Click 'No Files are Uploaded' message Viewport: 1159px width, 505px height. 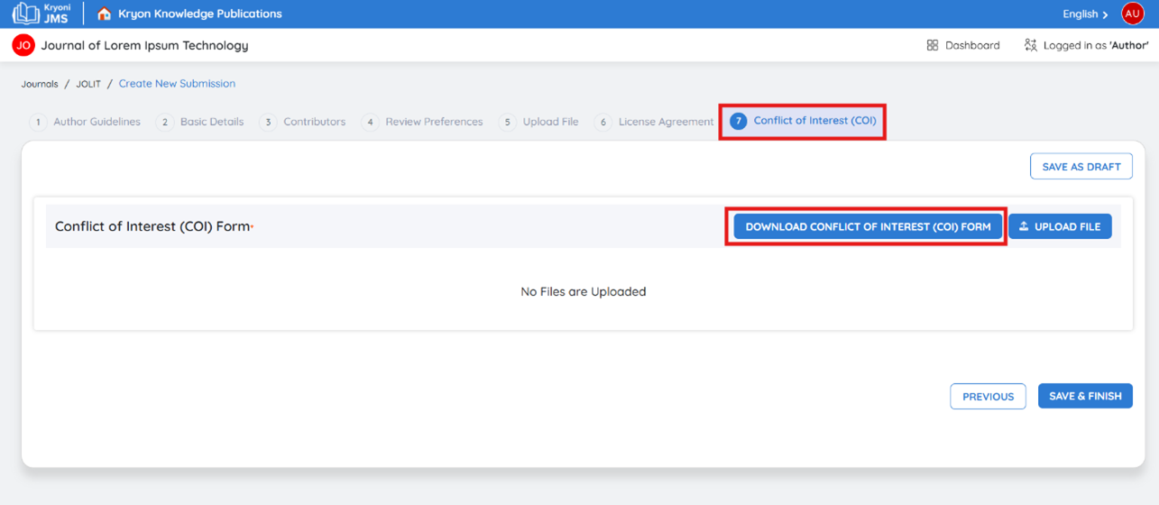point(584,291)
